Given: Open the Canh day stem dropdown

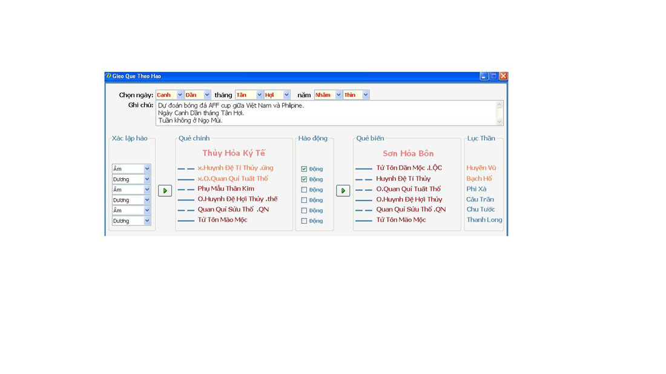Looking at the screenshot, I should click(x=180, y=95).
